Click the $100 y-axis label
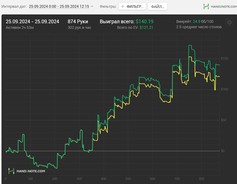The height and width of the screenshot is (184, 237). (224, 89)
